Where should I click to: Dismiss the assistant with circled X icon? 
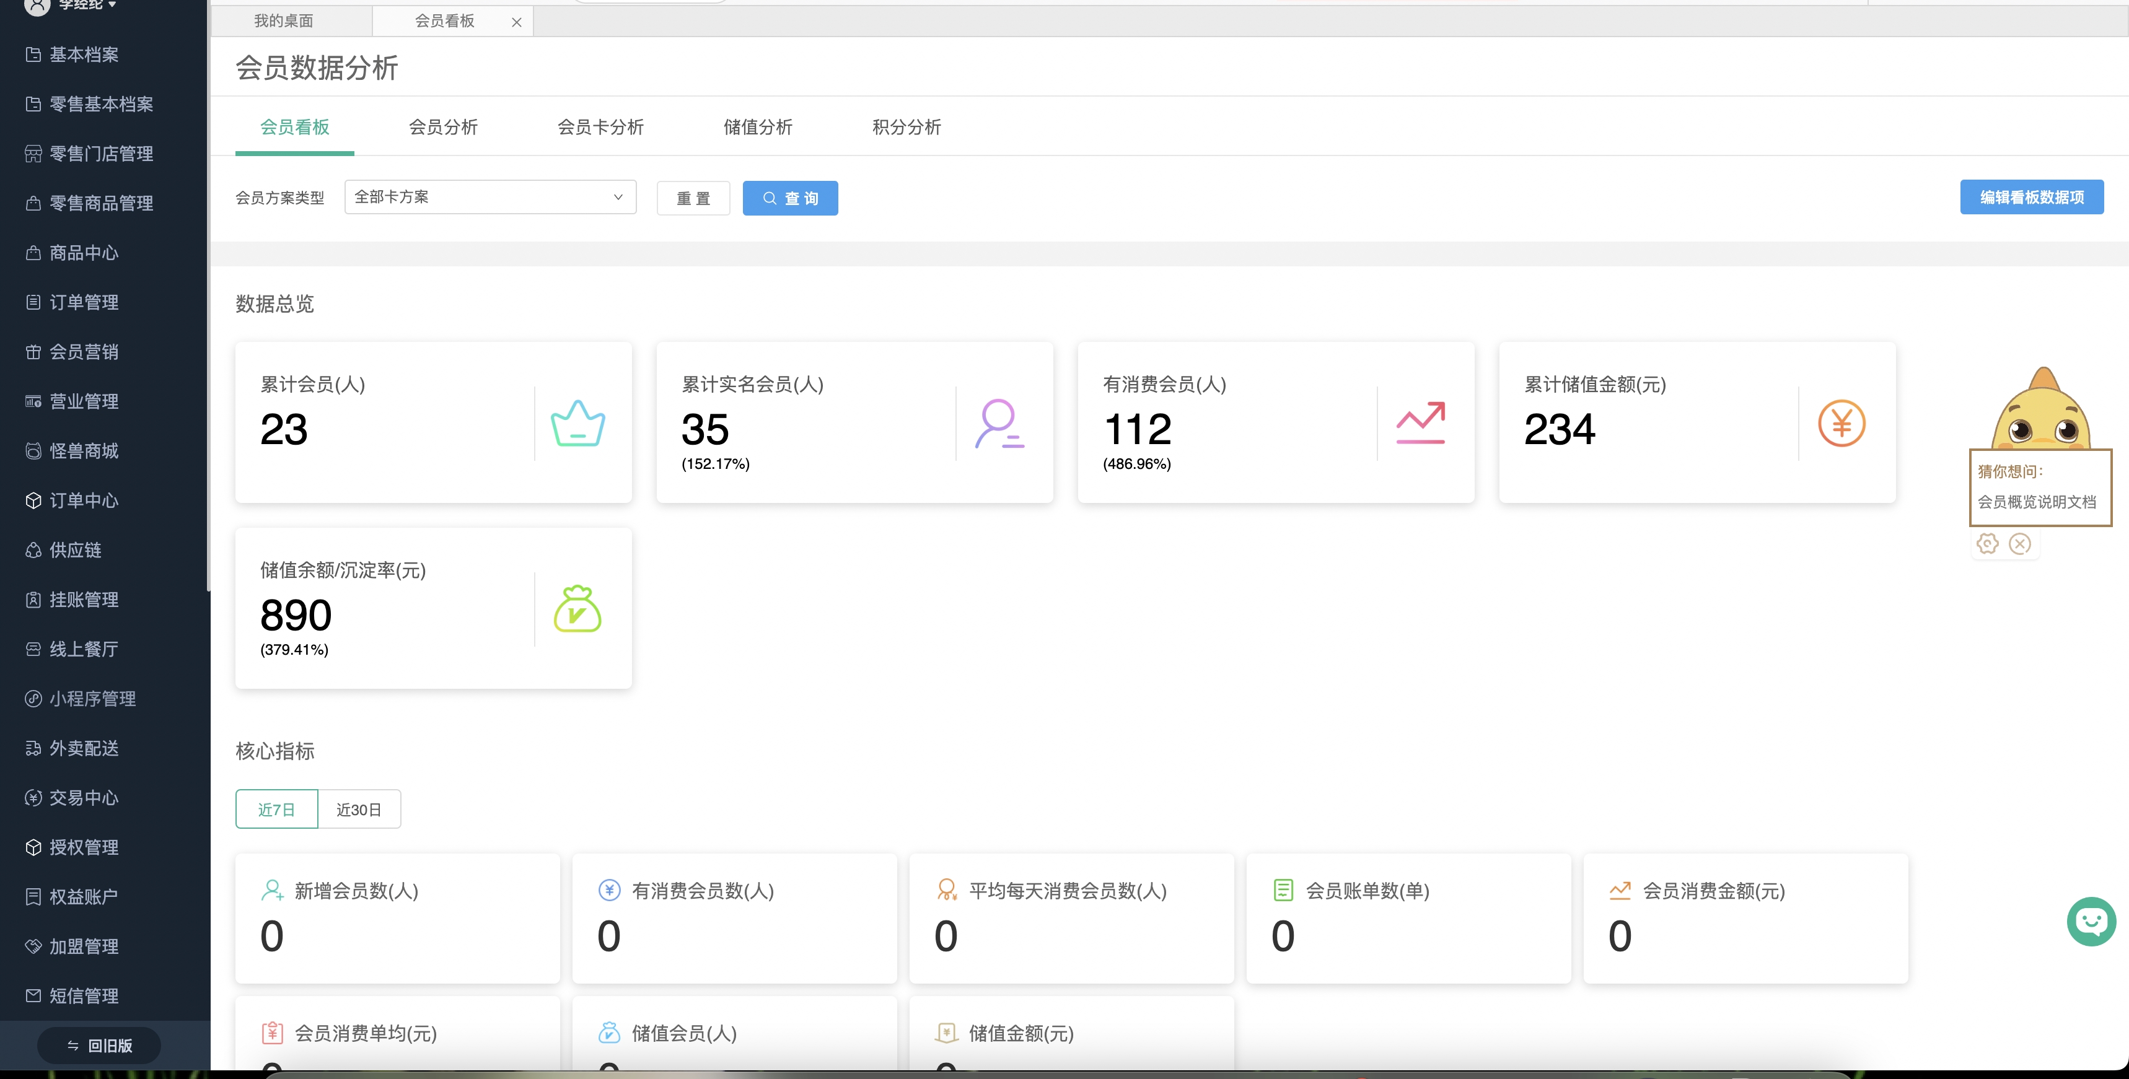pyautogui.click(x=2020, y=544)
